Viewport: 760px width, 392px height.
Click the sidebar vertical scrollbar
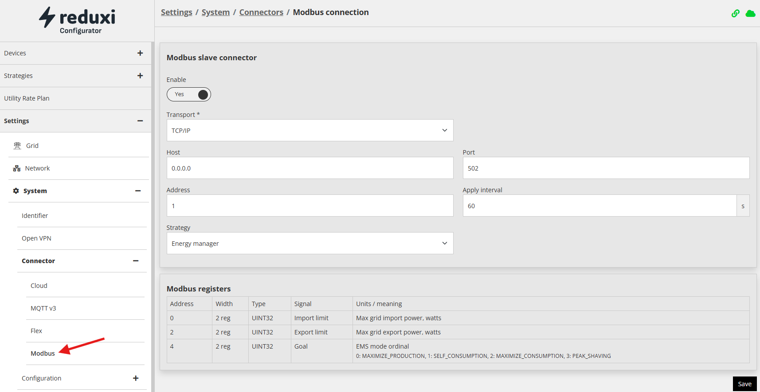(153, 217)
